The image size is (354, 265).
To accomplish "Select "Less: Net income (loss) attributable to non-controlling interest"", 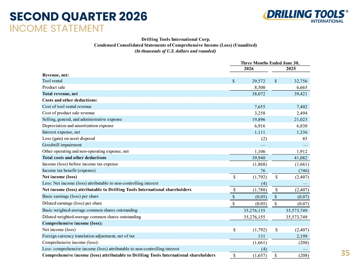I will pyautogui.click(x=100, y=183).
